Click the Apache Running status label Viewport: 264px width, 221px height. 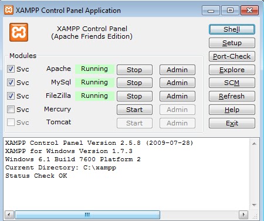point(94,69)
